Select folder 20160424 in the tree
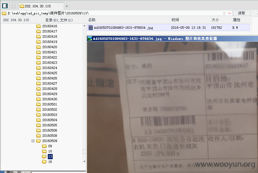 coord(50,68)
